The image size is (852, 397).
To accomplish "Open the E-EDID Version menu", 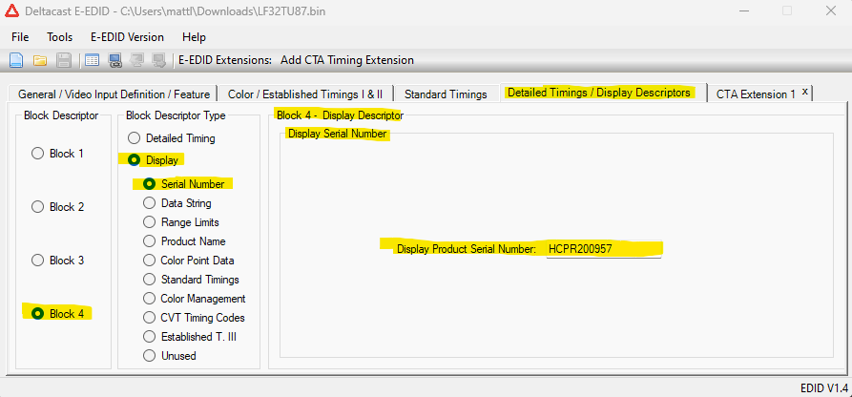I will [x=127, y=37].
